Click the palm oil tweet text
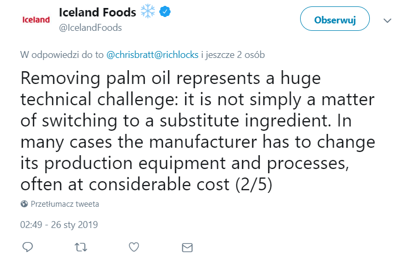This screenshot has width=414, height=262. click(197, 130)
